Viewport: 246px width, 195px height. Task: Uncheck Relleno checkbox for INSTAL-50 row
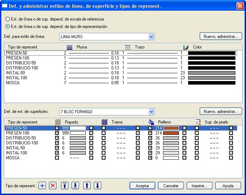150,148
